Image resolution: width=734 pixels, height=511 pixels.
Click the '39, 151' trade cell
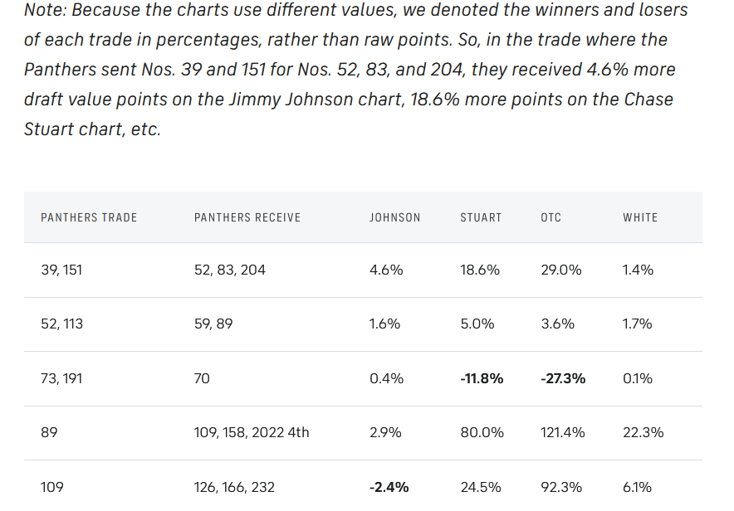tap(61, 270)
